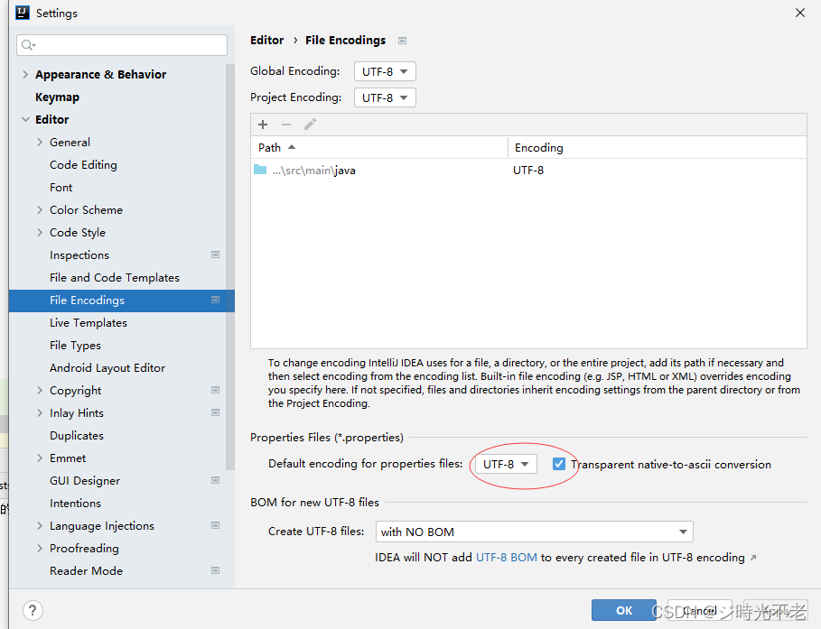The height and width of the screenshot is (629, 821).
Task: Click the Remove path minus icon
Action: pos(286,125)
